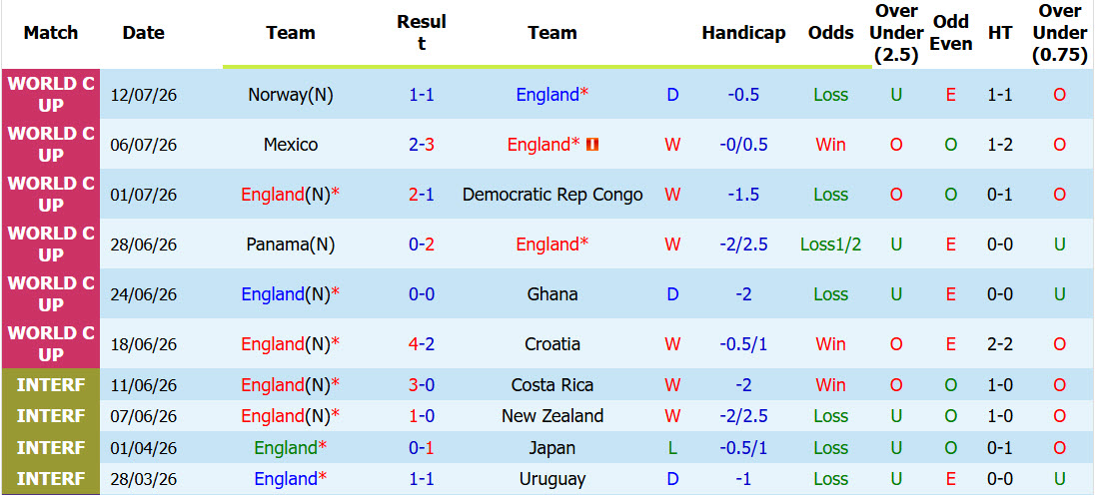This screenshot has width=1097, height=495.
Task: Click the HT column header
Action: [1000, 33]
